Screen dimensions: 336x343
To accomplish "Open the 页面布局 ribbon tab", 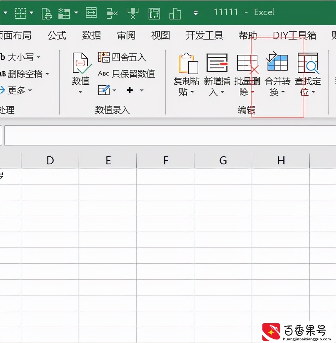I will pyautogui.click(x=16, y=35).
